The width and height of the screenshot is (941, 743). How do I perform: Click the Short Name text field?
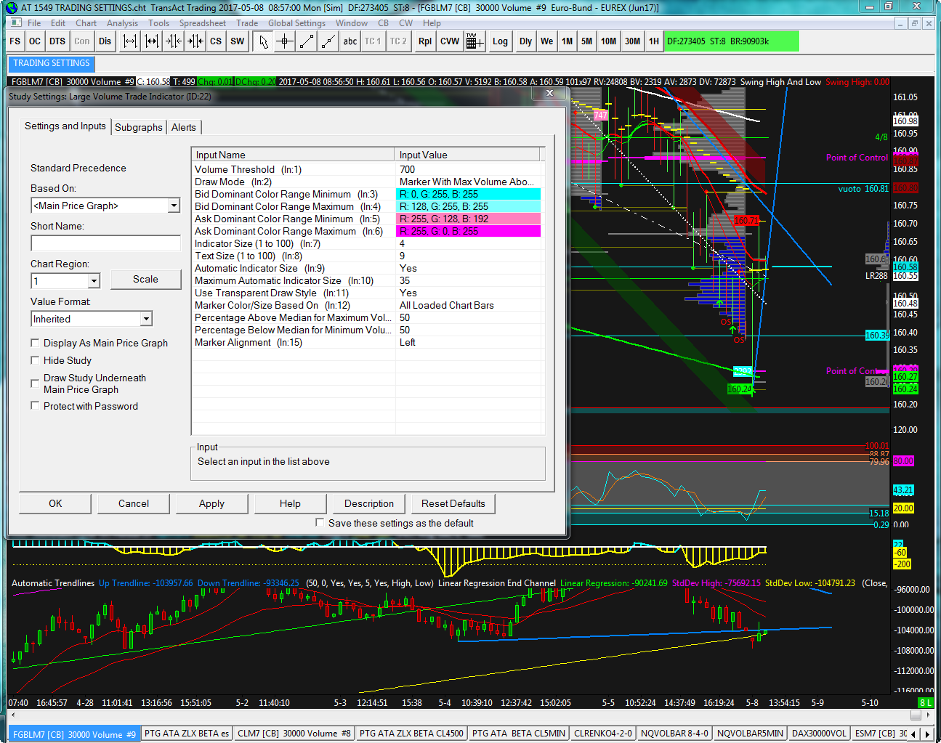[x=105, y=243]
